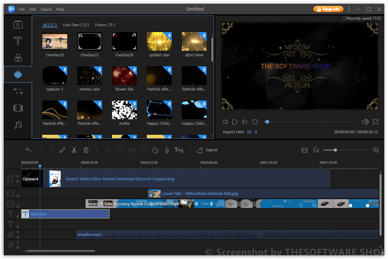Screen dimensions: 388x259
Task: Click the Delete (trash) toolbar icon
Action: [86, 150]
